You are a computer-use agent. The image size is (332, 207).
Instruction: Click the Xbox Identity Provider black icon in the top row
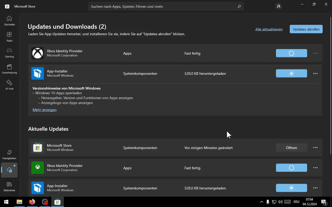[38, 53]
